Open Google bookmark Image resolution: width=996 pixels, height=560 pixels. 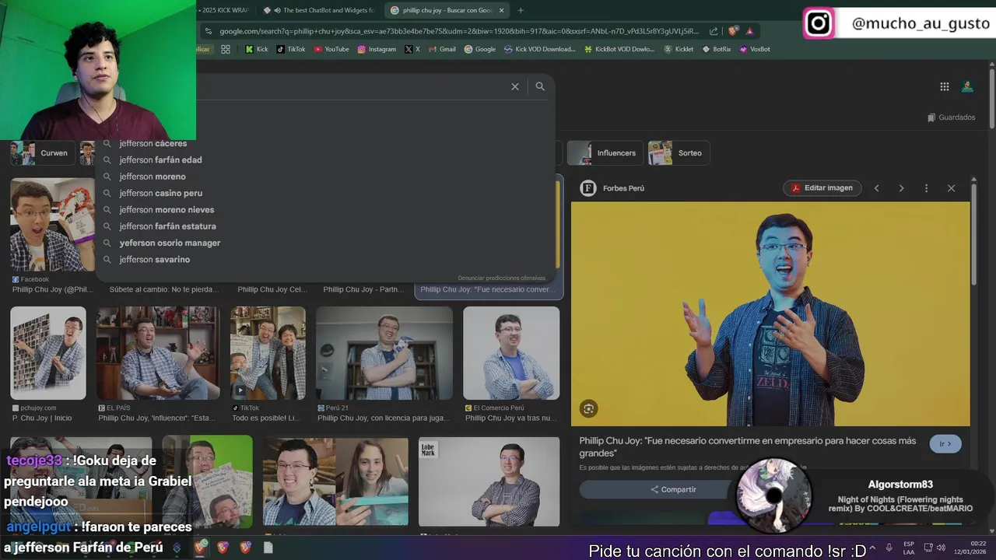[480, 49]
